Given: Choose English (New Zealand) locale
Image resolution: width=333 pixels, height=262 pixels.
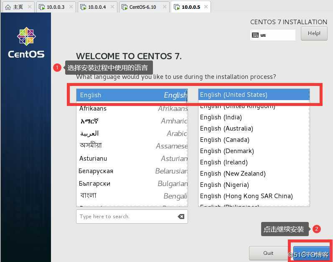Looking at the screenshot, I should [254, 174].
